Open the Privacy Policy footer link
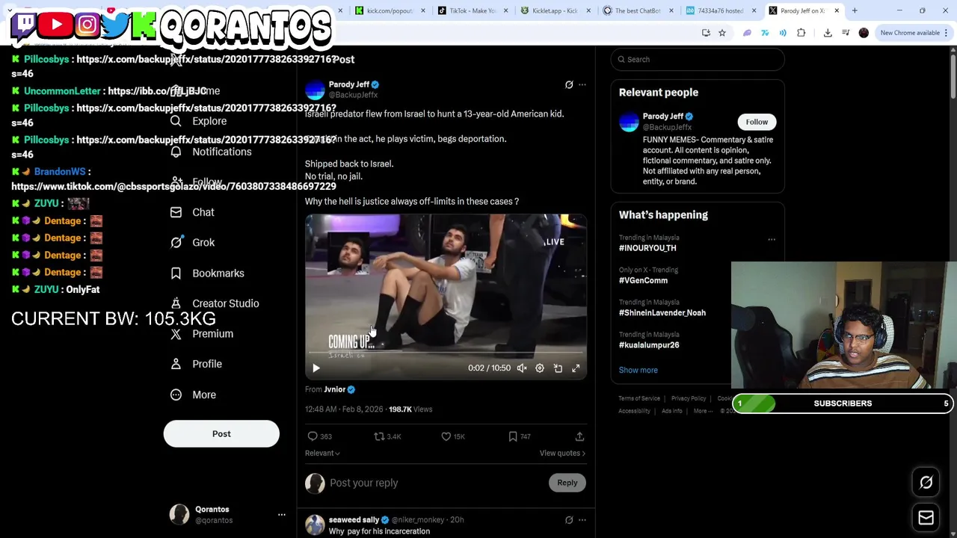Image resolution: width=957 pixels, height=538 pixels. point(689,398)
